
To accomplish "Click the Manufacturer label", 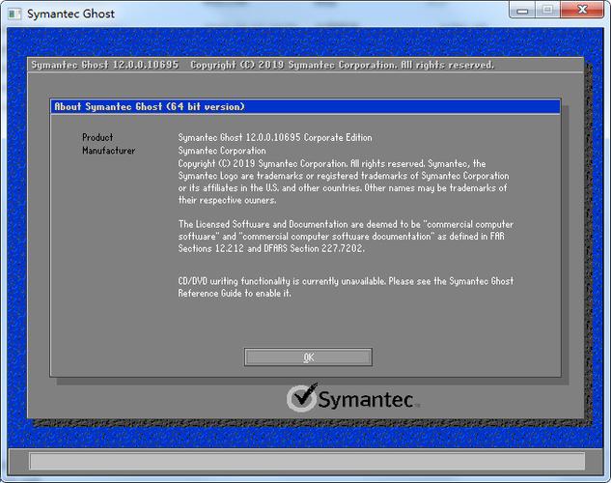I will [108, 151].
